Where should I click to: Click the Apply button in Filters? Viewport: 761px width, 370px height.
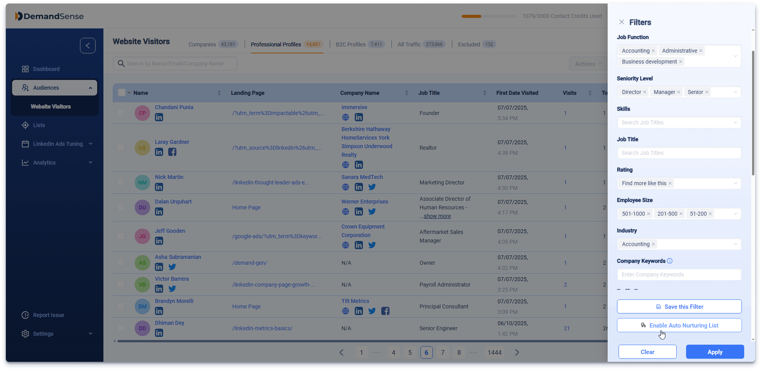point(715,352)
